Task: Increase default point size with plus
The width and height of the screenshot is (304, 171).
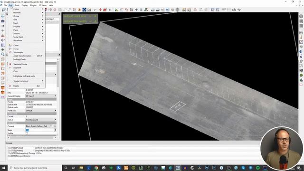Action: (95, 16)
